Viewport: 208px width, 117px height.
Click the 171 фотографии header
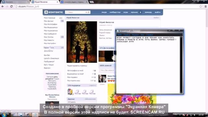(107, 48)
